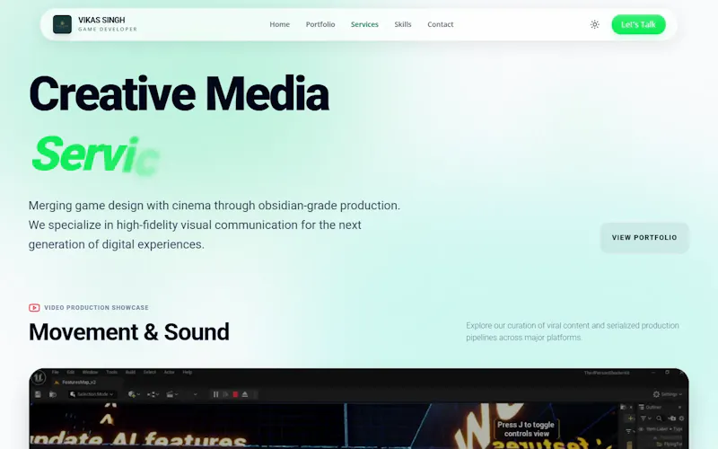Click the red stop button in the video's editor toolbar
Screen dimensions: 718x449
tap(235, 394)
